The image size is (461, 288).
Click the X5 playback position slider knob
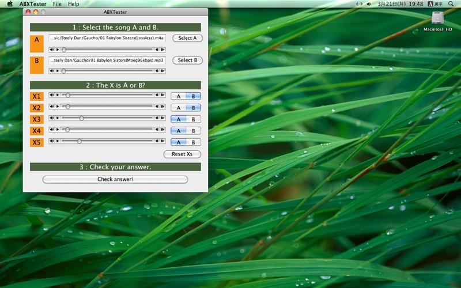pyautogui.click(x=80, y=141)
